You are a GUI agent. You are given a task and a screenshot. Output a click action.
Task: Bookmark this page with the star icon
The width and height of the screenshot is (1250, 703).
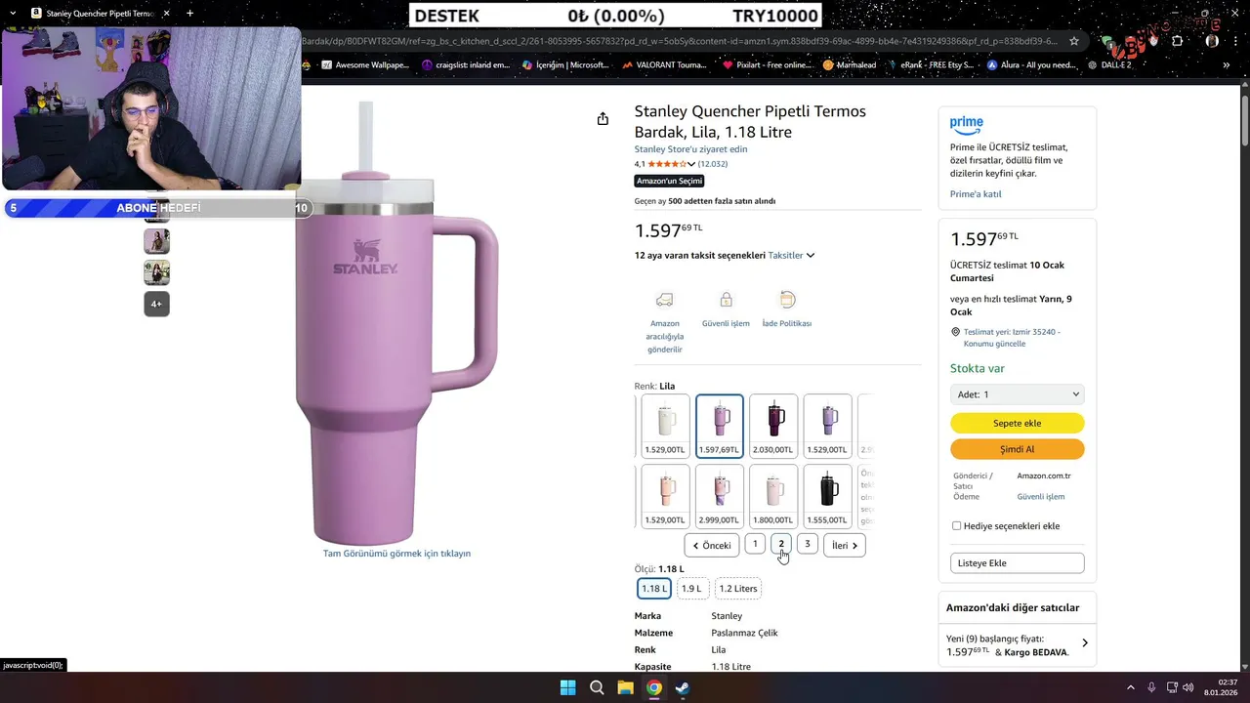pos(1074,41)
